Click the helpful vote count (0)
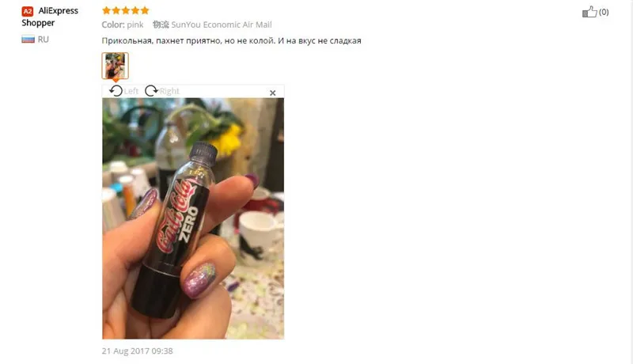 [604, 12]
